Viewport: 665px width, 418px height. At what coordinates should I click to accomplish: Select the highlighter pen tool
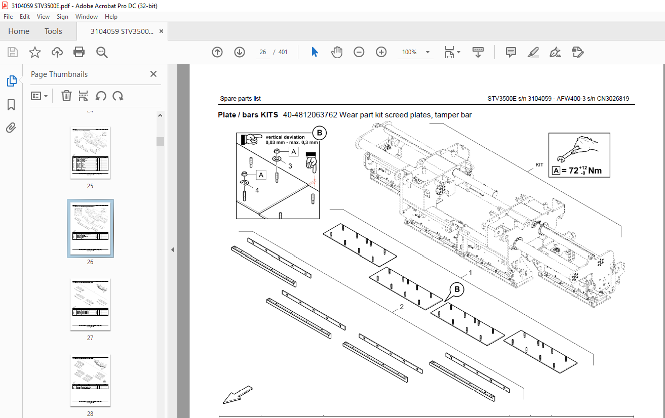pos(533,52)
